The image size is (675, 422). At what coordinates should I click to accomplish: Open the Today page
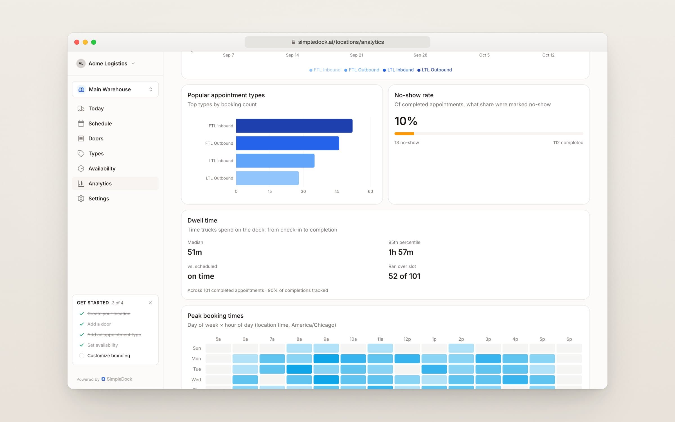point(115,109)
